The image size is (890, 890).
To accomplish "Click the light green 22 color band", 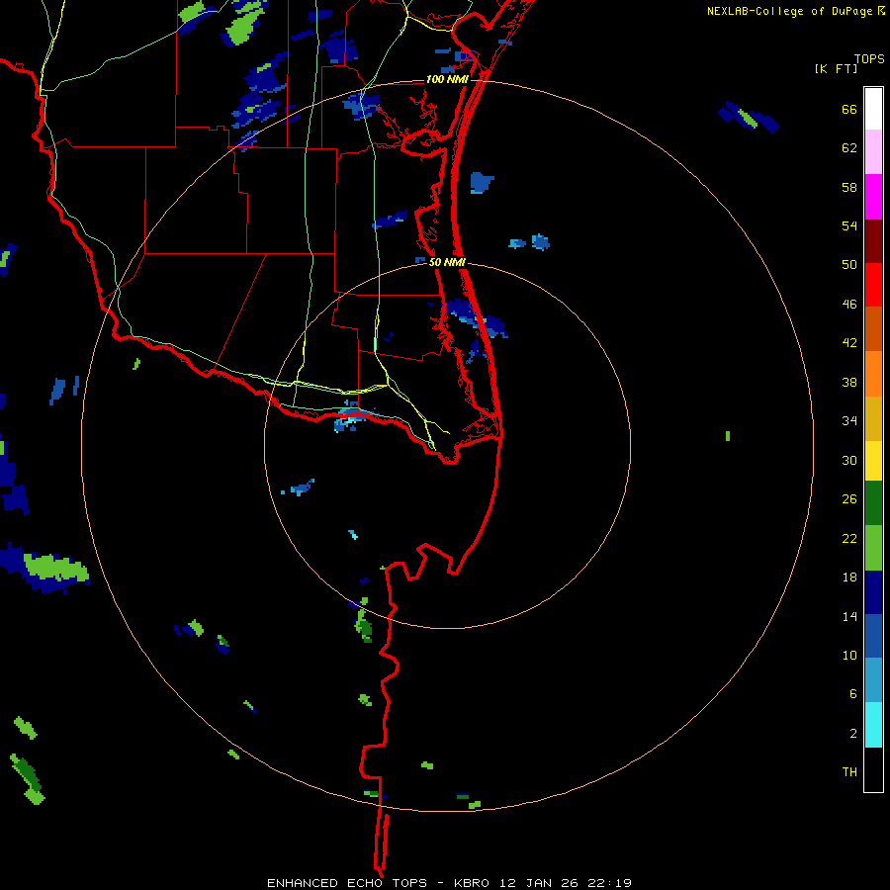I will [873, 548].
